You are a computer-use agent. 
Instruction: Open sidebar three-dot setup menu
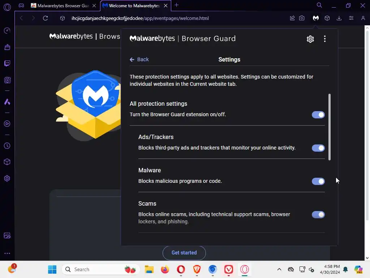pos(7,253)
